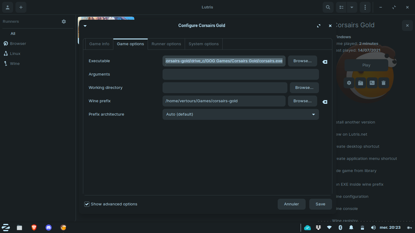Click the Arguments input field
Viewport: 415px width, 233px height.
coord(241,74)
